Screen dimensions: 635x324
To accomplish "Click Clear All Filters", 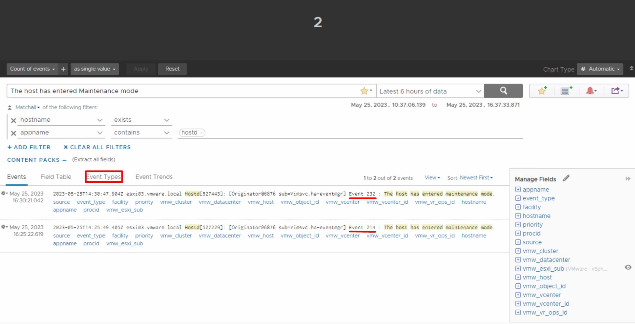I will click(97, 147).
